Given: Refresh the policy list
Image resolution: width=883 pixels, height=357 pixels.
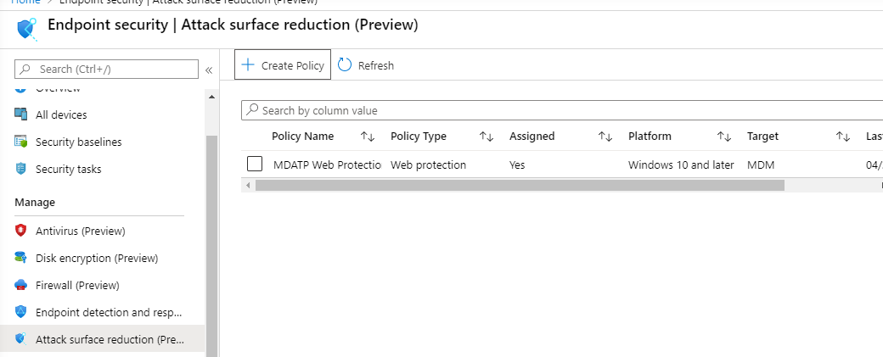Looking at the screenshot, I should click(x=366, y=65).
